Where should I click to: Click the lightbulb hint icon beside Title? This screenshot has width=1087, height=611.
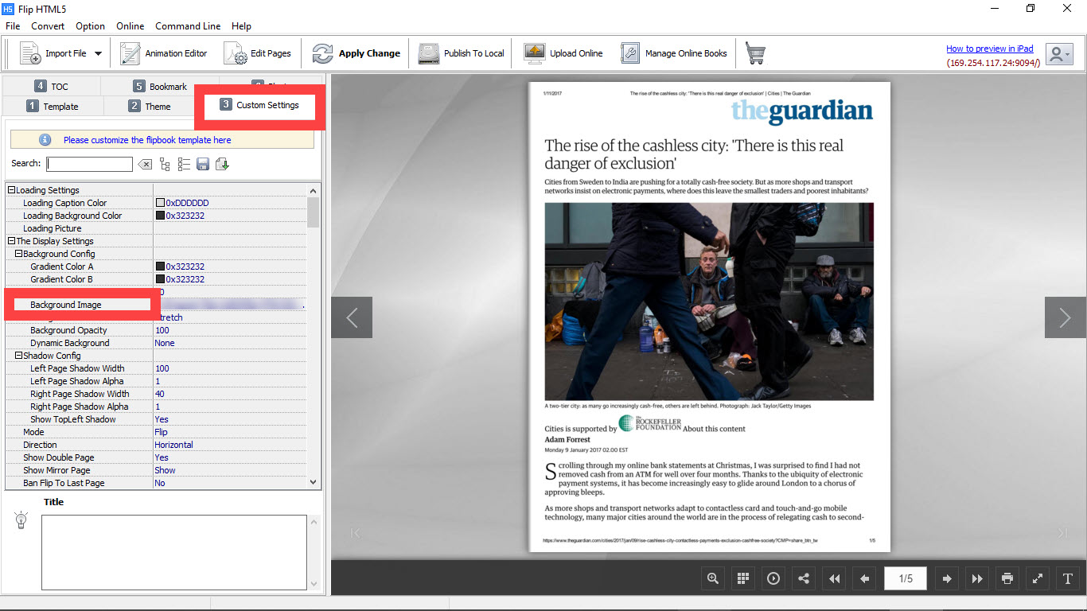point(21,521)
